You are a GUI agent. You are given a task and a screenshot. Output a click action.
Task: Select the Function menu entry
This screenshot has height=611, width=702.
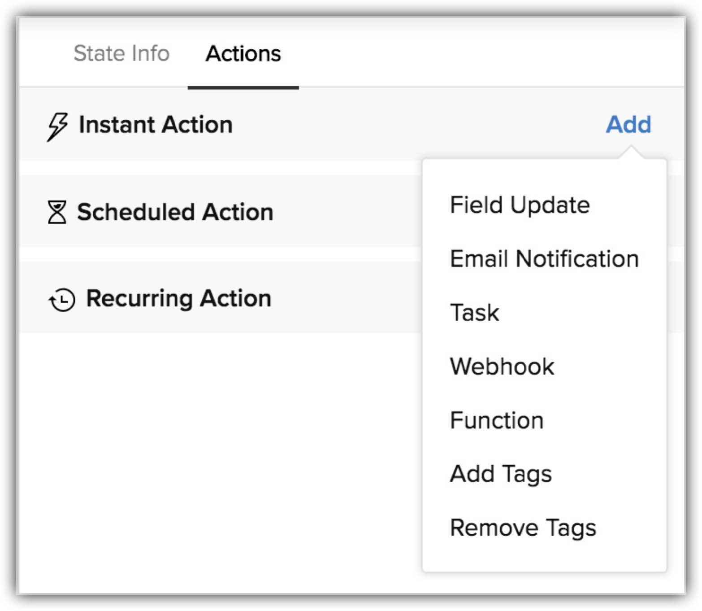pyautogui.click(x=496, y=420)
